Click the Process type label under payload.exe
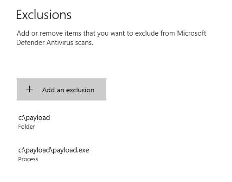 tap(28, 159)
